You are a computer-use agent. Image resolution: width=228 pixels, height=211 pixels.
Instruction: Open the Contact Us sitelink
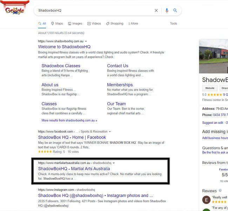[118, 66]
